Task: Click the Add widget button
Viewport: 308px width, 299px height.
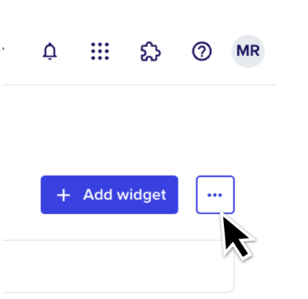Action: (109, 195)
